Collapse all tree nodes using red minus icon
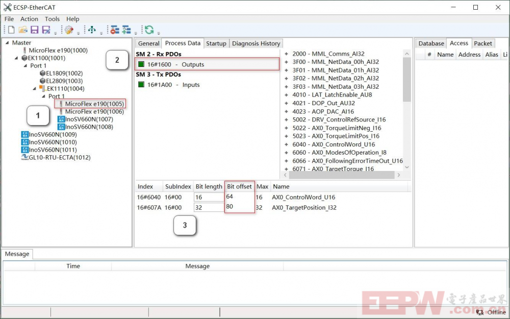 pyautogui.click(x=114, y=30)
